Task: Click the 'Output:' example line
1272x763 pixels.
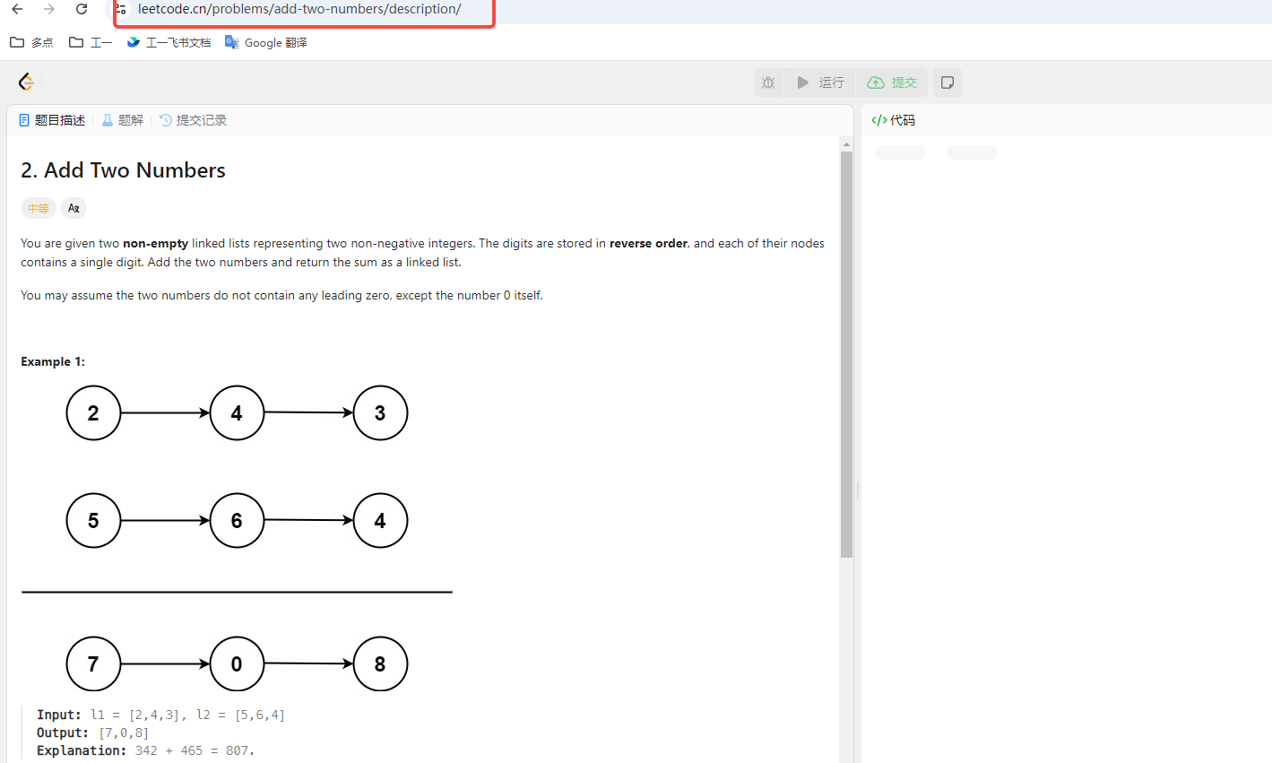Action: (x=93, y=733)
